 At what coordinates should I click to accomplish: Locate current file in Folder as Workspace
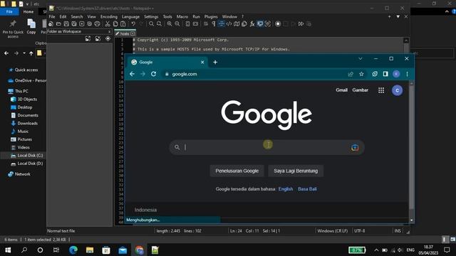pos(108,38)
